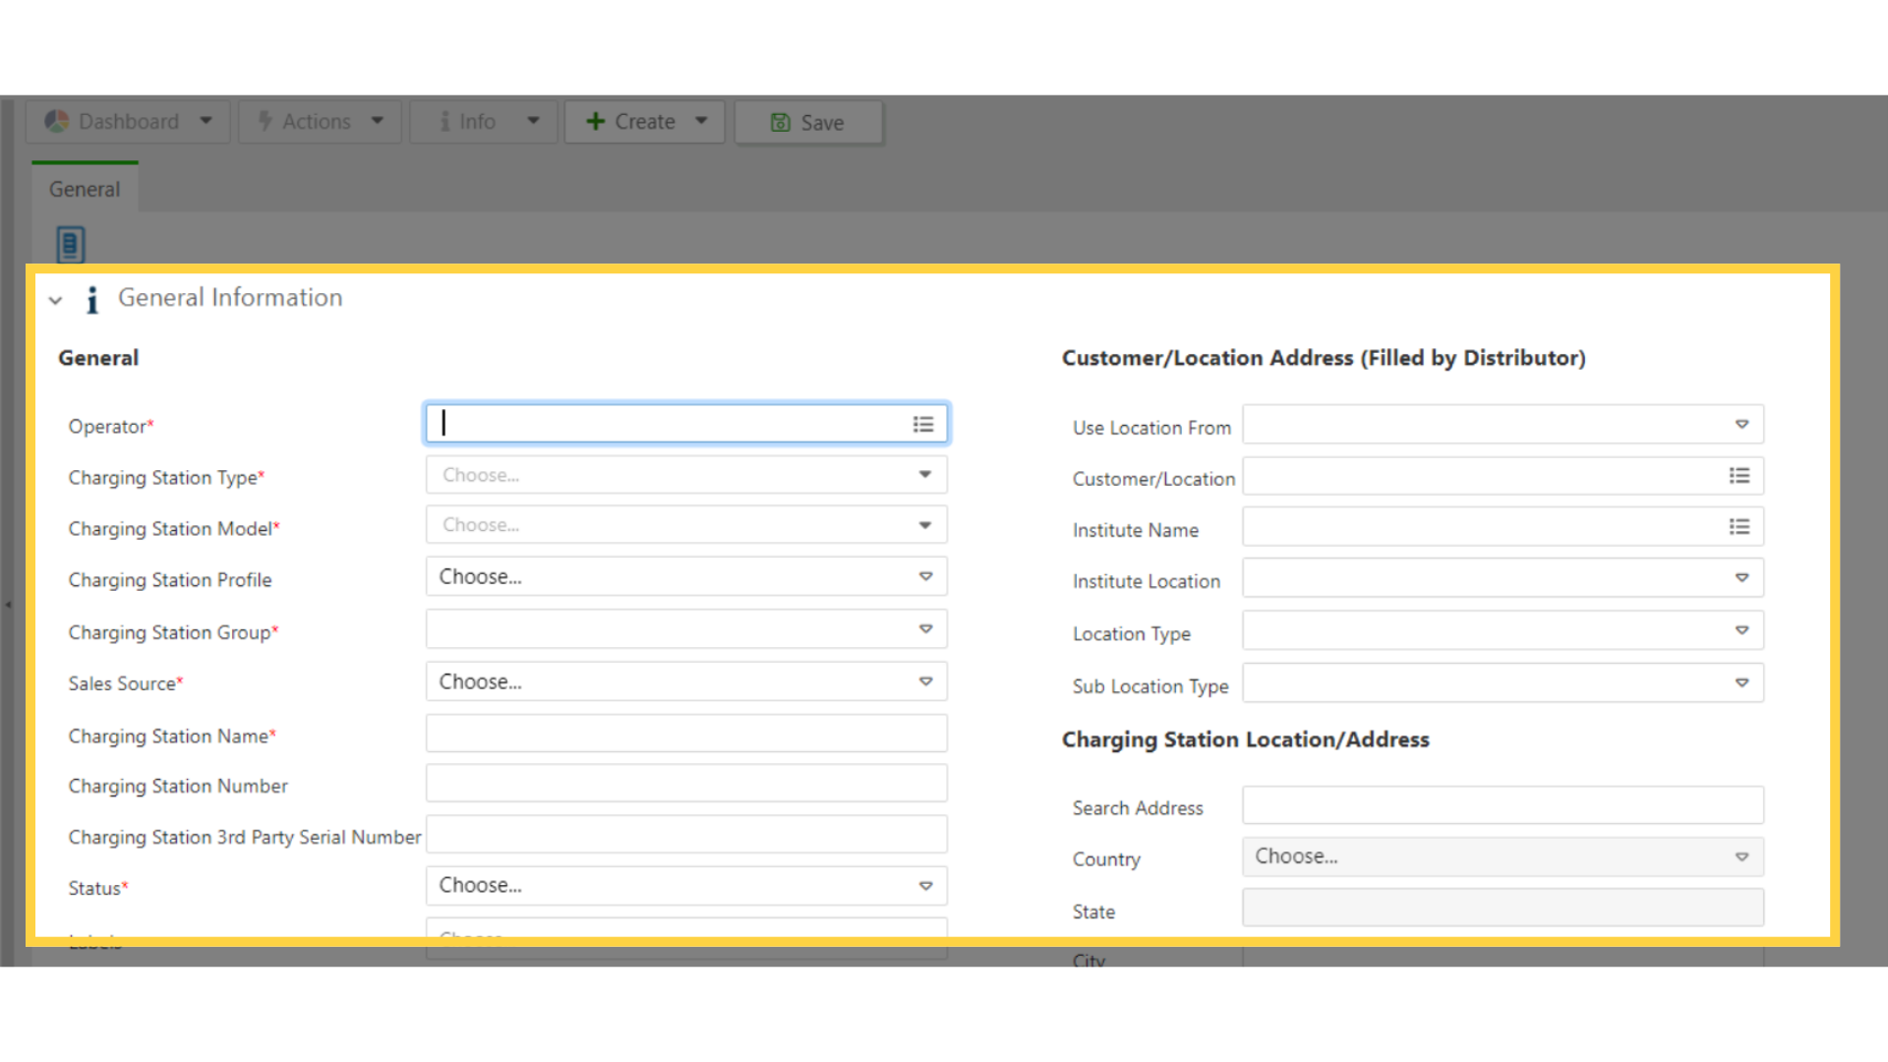The width and height of the screenshot is (1888, 1062).
Task: Open the Charging Station Type dropdown
Action: coord(686,475)
